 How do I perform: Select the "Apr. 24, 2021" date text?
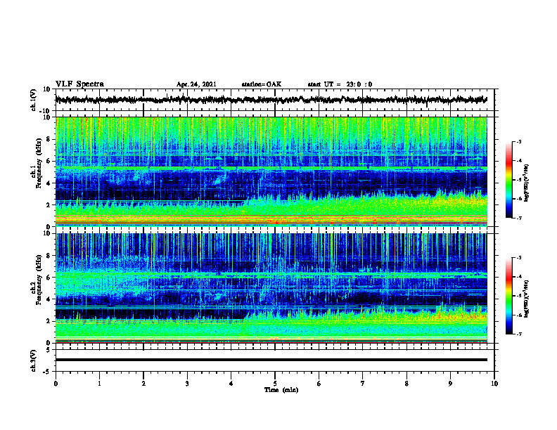pyautogui.click(x=196, y=84)
